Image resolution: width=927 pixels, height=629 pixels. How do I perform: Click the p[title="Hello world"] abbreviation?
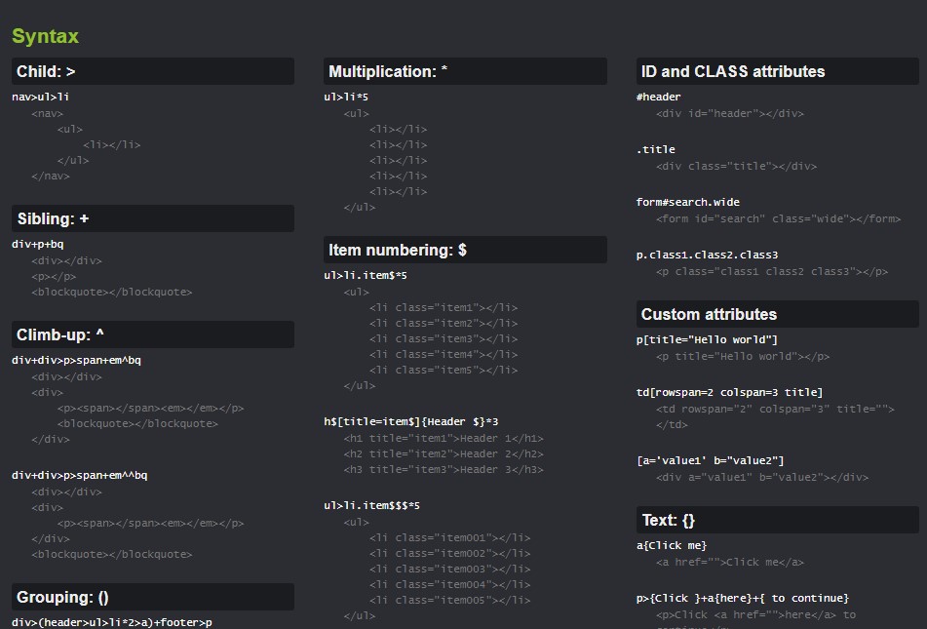[707, 339]
